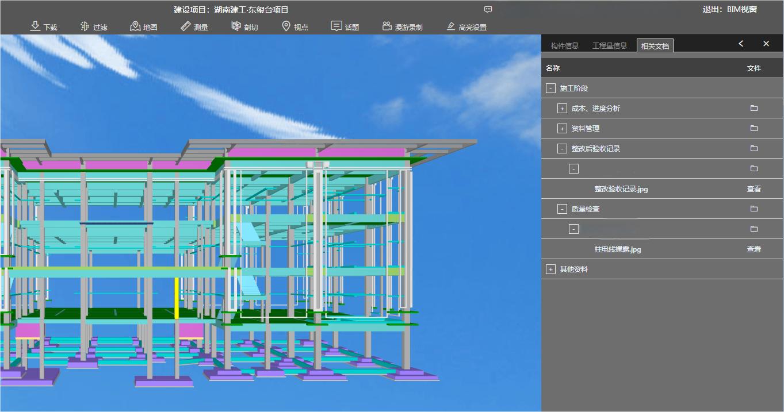Click 查看 for 整改验收记录.jpg

click(754, 189)
